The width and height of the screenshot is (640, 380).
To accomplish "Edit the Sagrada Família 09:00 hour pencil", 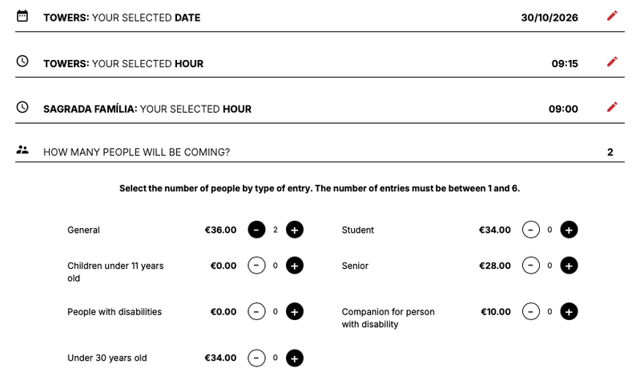I will tap(612, 107).
